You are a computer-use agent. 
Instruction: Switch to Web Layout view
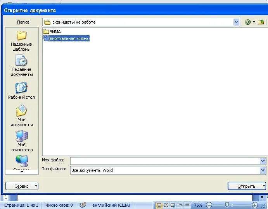point(173,205)
